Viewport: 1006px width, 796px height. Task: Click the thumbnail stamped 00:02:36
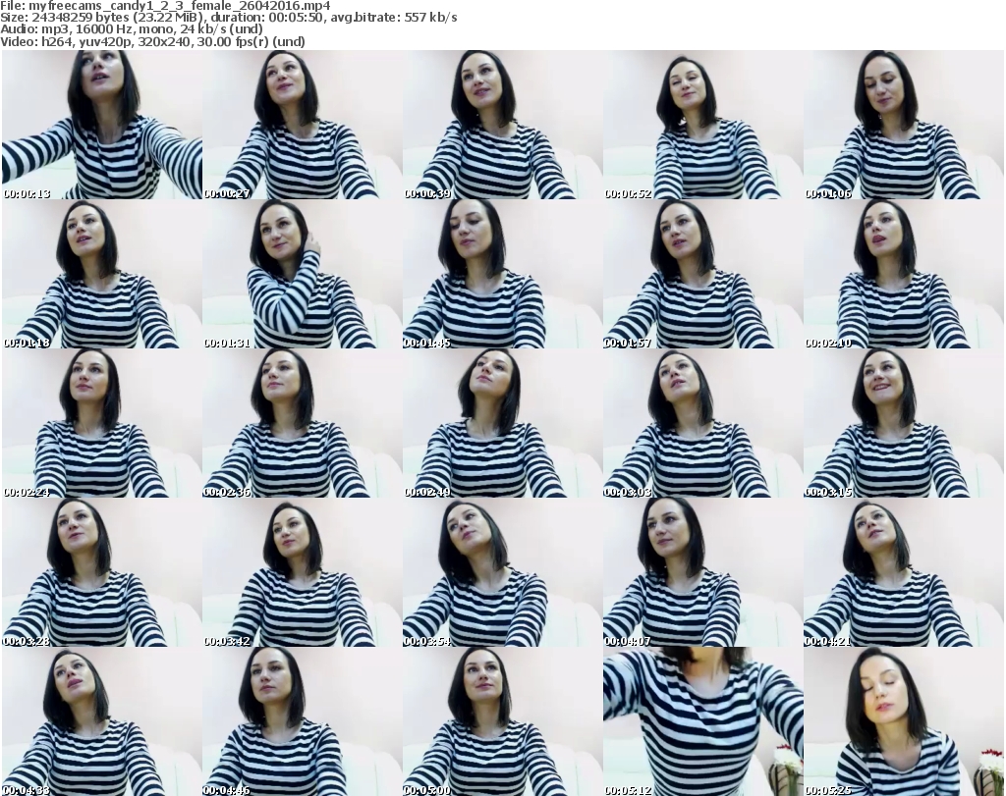(x=303, y=423)
